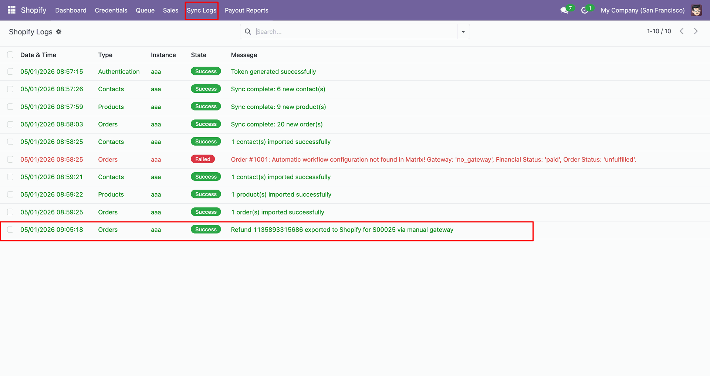Check the 08:57:26 Contacts row checkbox

point(10,89)
